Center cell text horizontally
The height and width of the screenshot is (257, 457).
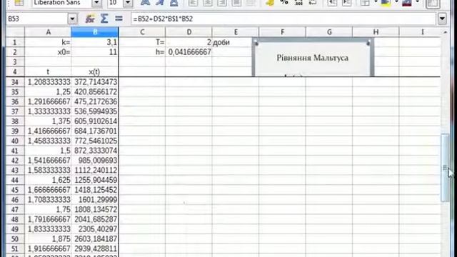207,3
